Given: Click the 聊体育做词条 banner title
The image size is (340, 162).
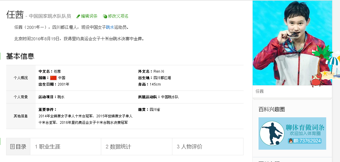Looking at the screenshot, I should 305,127.
